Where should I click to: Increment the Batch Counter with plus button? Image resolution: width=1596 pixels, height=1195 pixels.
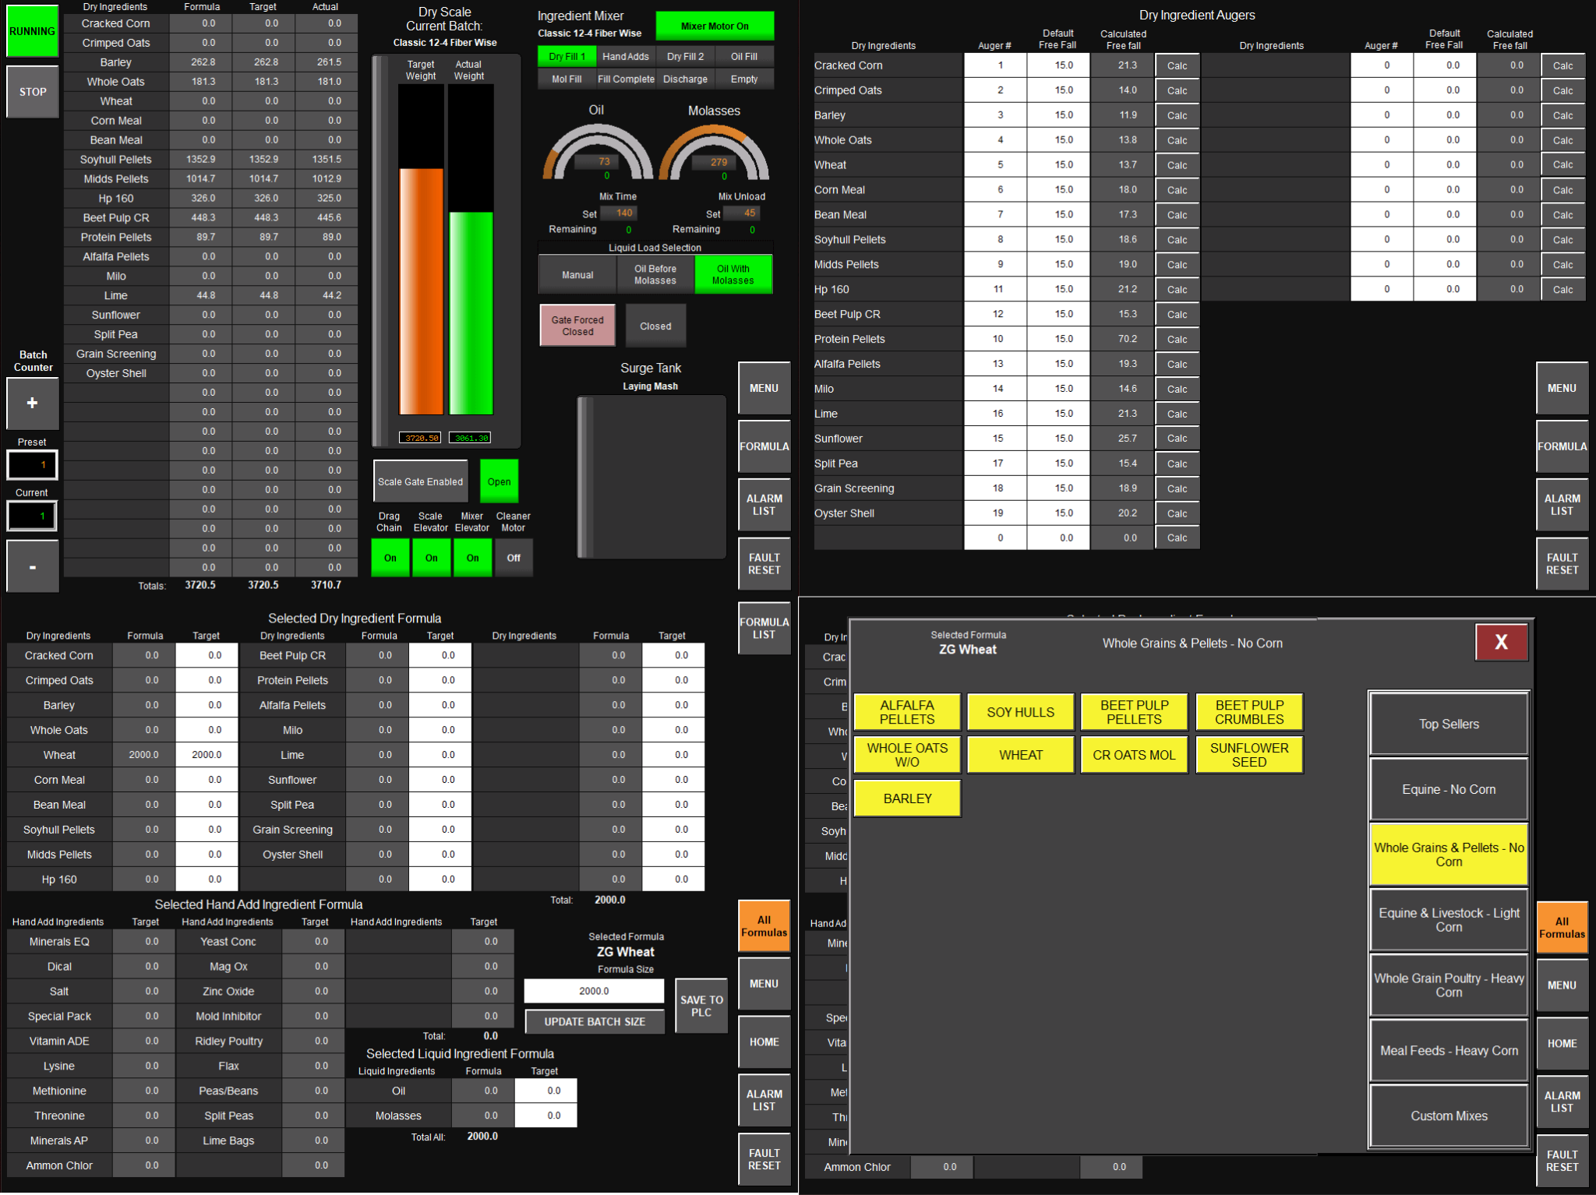pyautogui.click(x=32, y=404)
